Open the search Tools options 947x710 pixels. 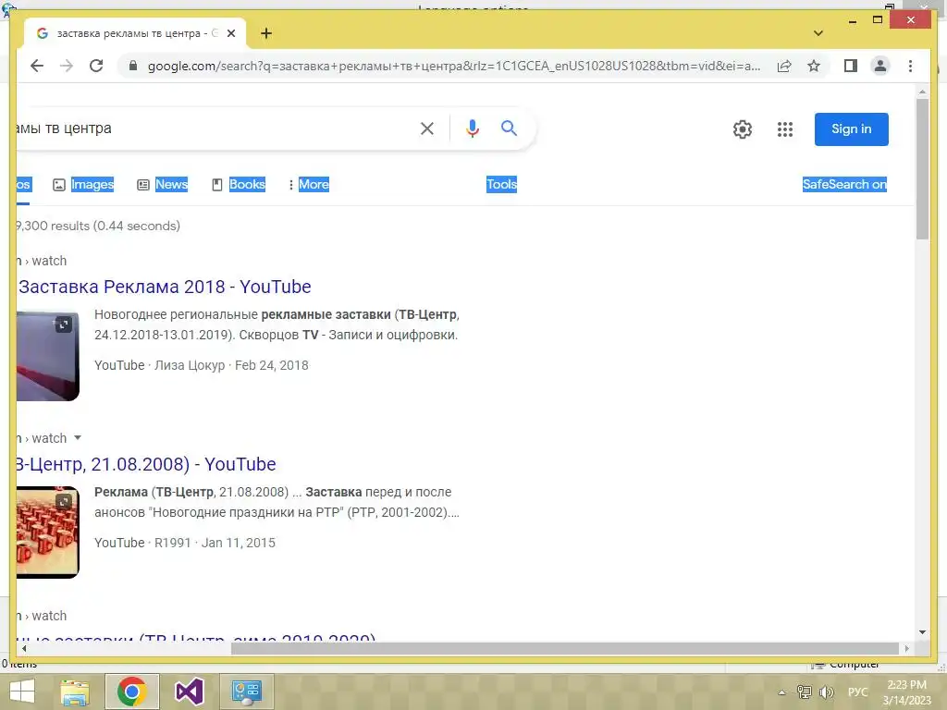click(501, 184)
